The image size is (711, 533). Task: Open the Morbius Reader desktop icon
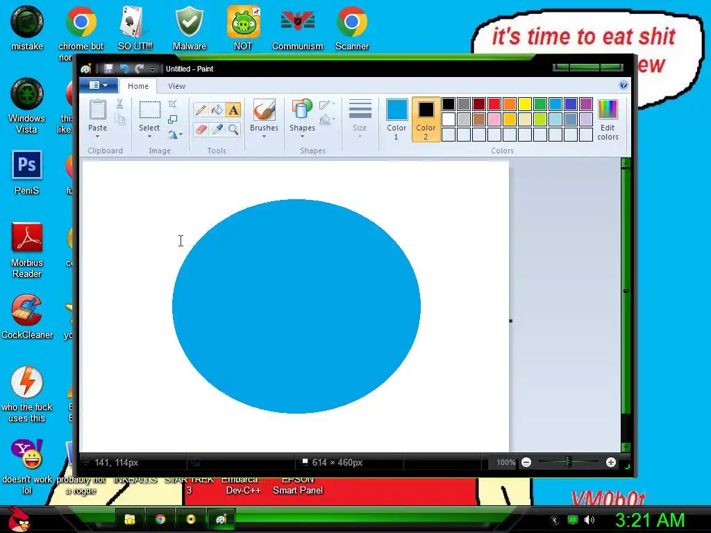coord(27,250)
